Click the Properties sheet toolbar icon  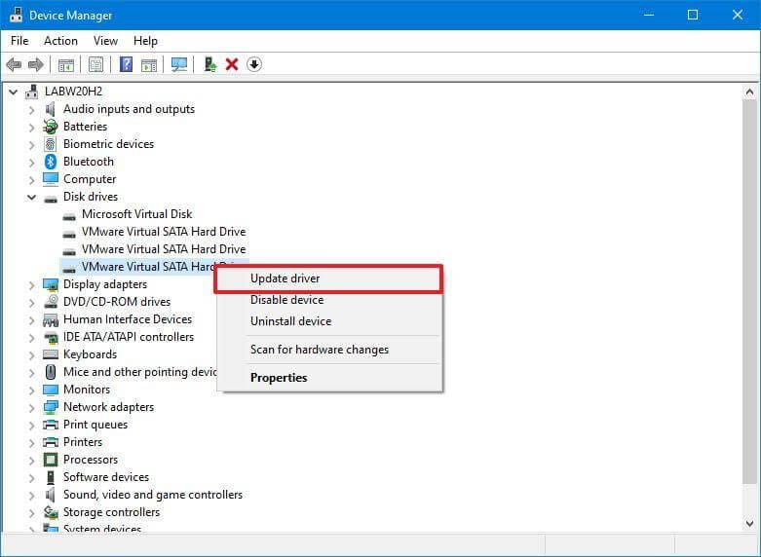pyautogui.click(x=95, y=64)
